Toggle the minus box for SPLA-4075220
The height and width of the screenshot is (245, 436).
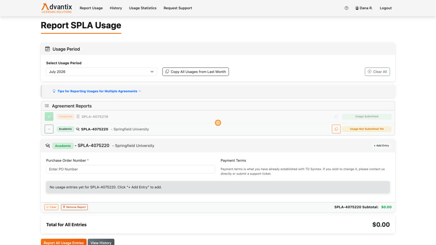tap(49, 129)
